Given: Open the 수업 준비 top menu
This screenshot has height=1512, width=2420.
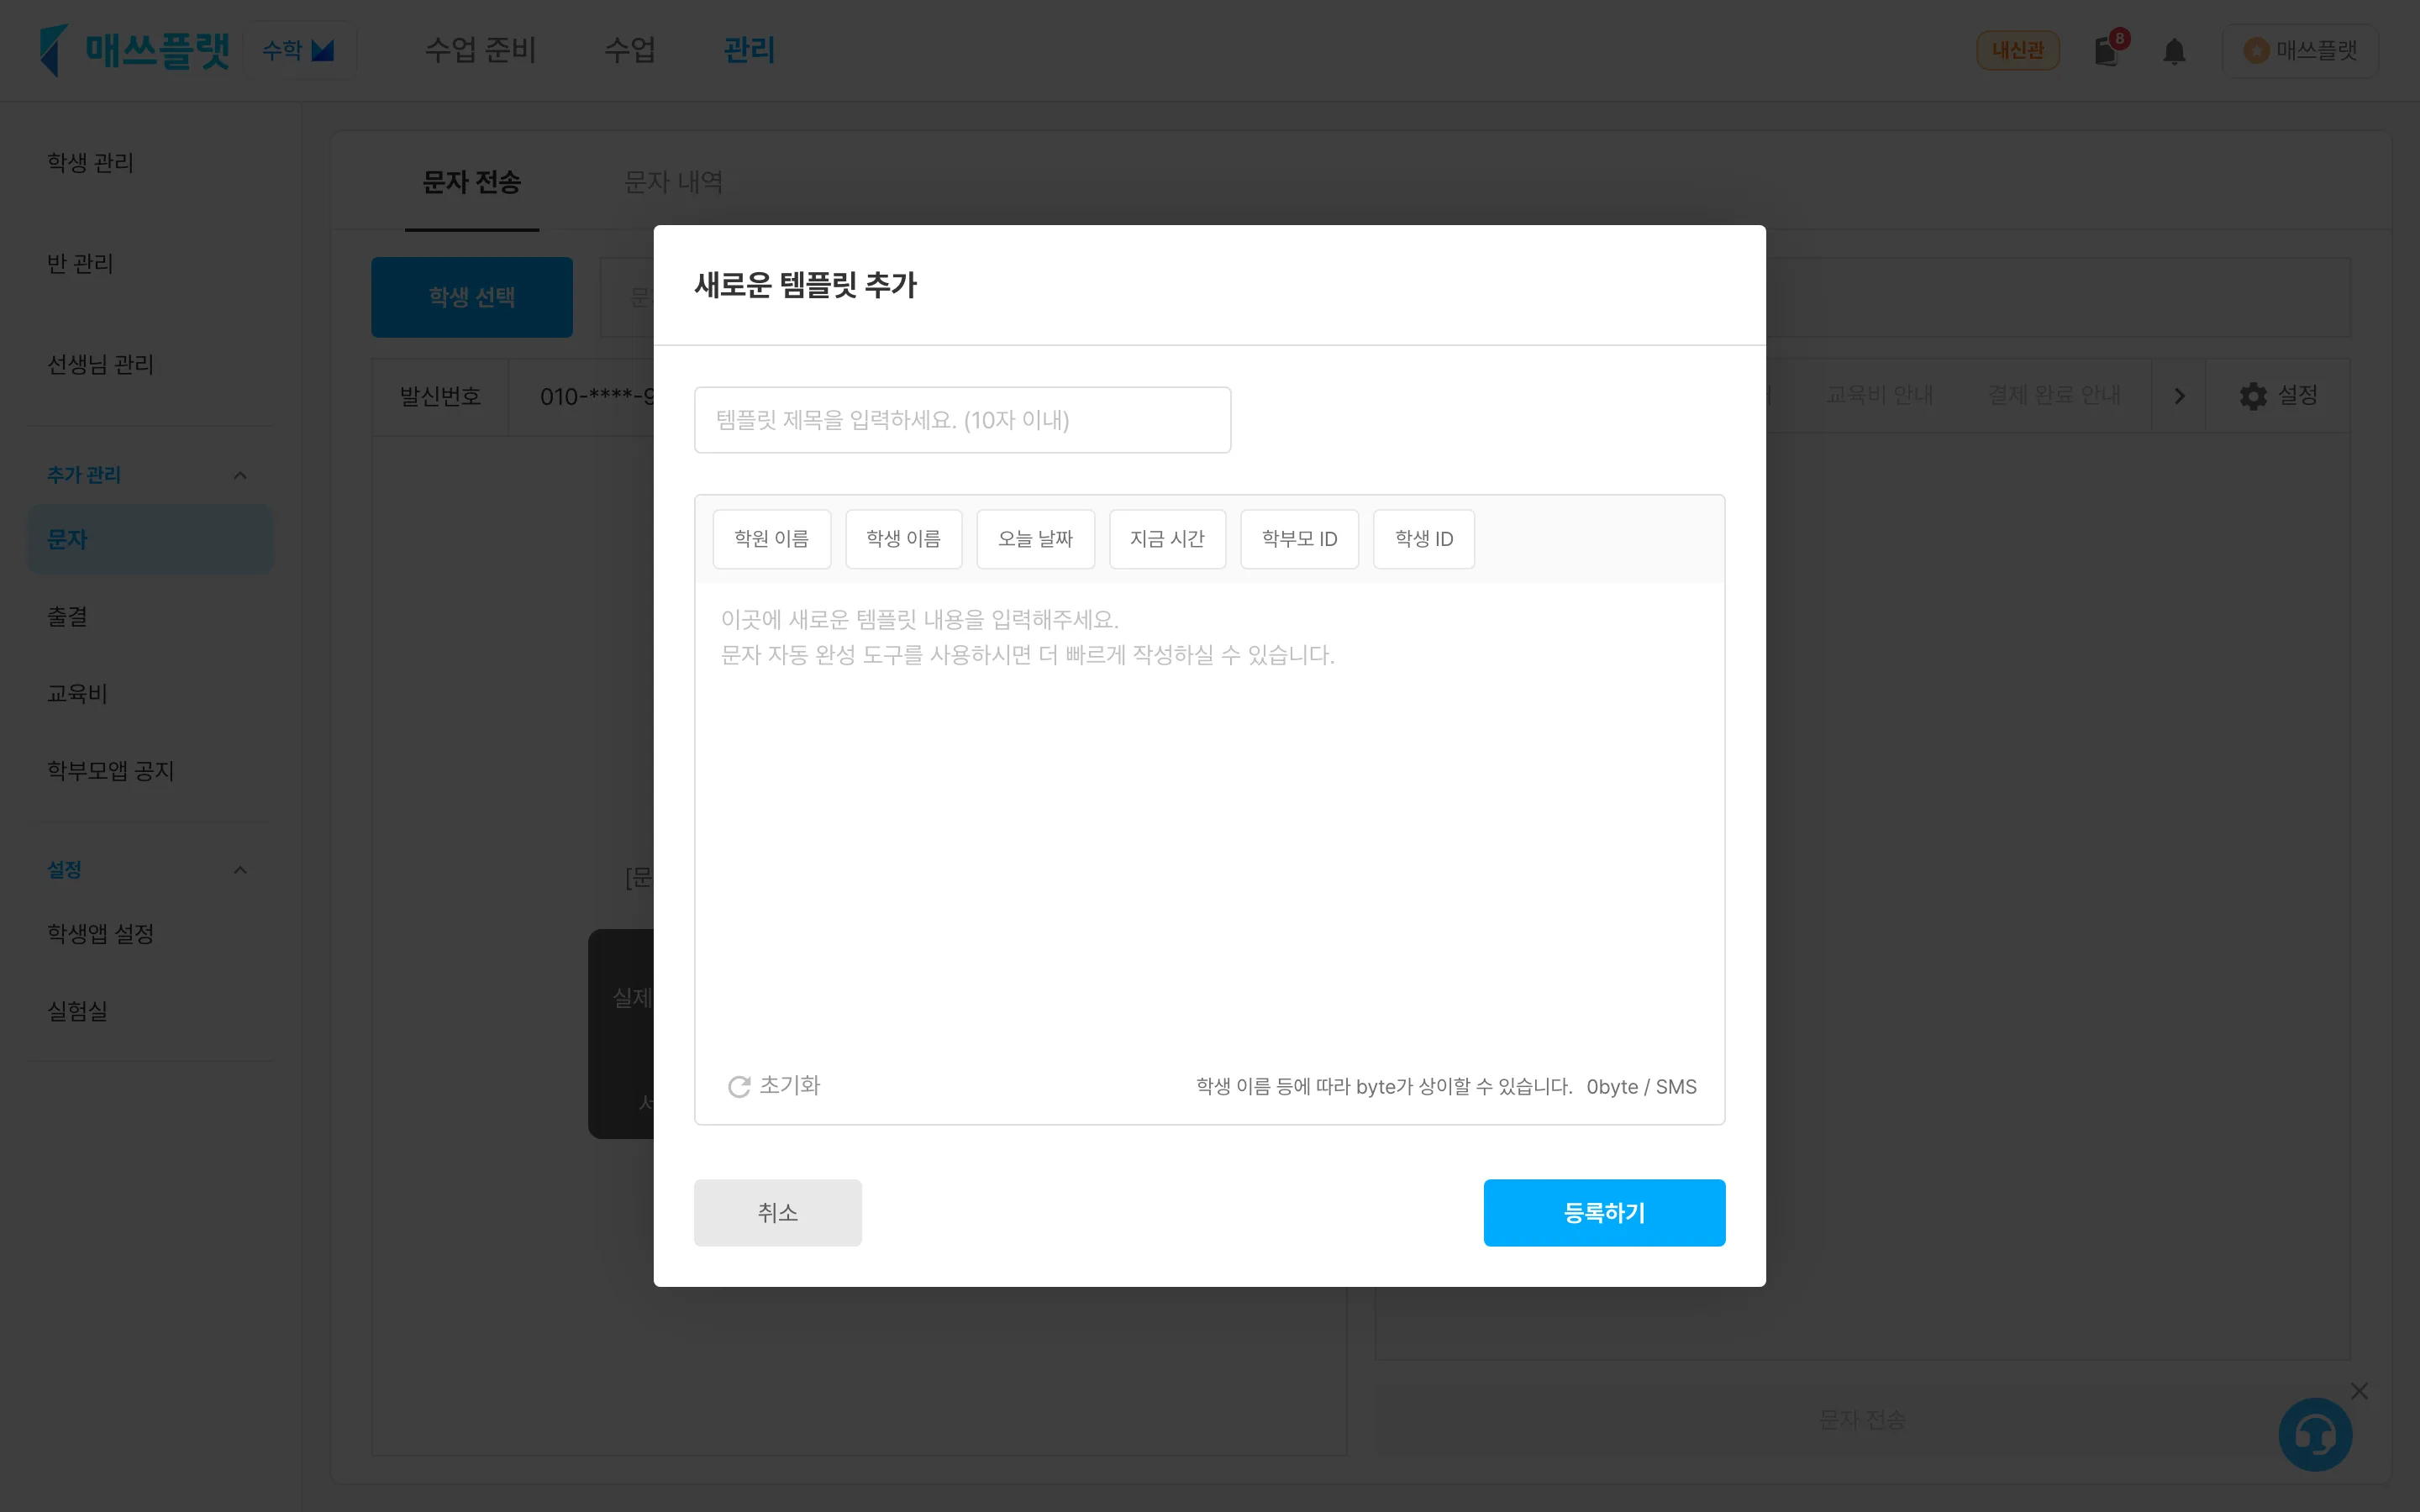Looking at the screenshot, I should (481, 50).
